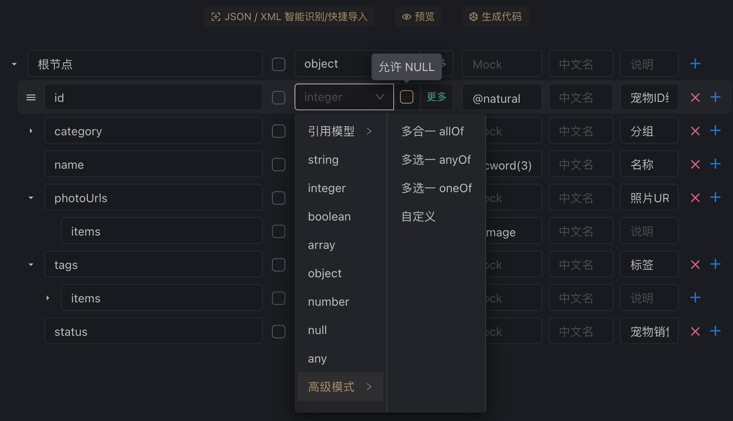This screenshot has width=733, height=421.
Task: Click the @natural Mock input field
Action: click(501, 98)
